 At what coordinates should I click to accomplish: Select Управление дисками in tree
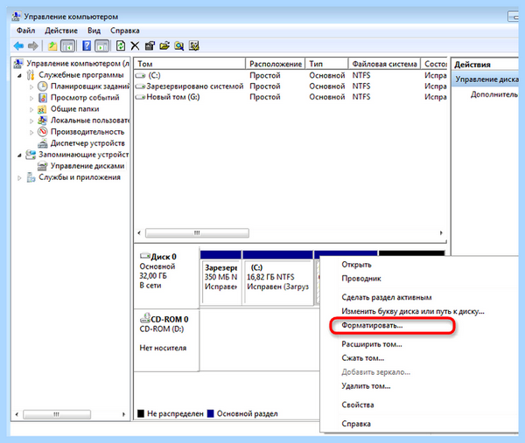click(87, 166)
